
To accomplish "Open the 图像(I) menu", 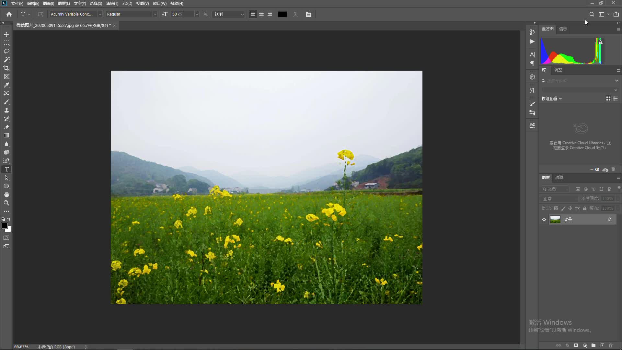I will [x=49, y=4].
